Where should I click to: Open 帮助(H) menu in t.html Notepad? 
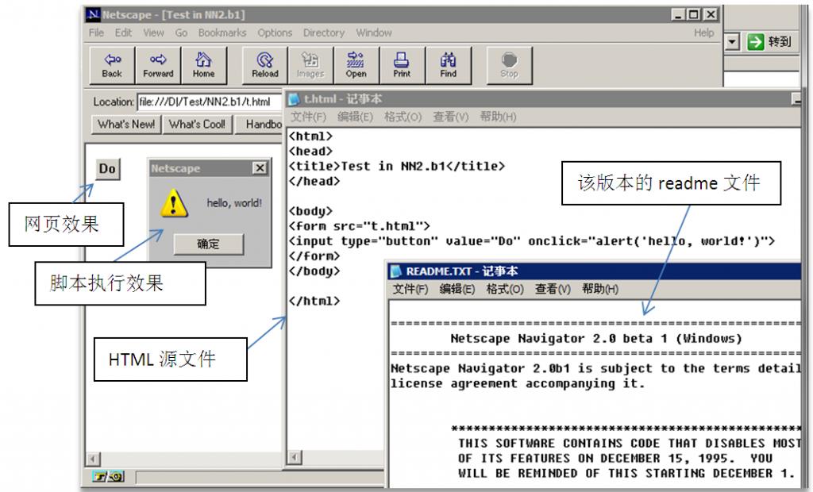pyautogui.click(x=498, y=117)
